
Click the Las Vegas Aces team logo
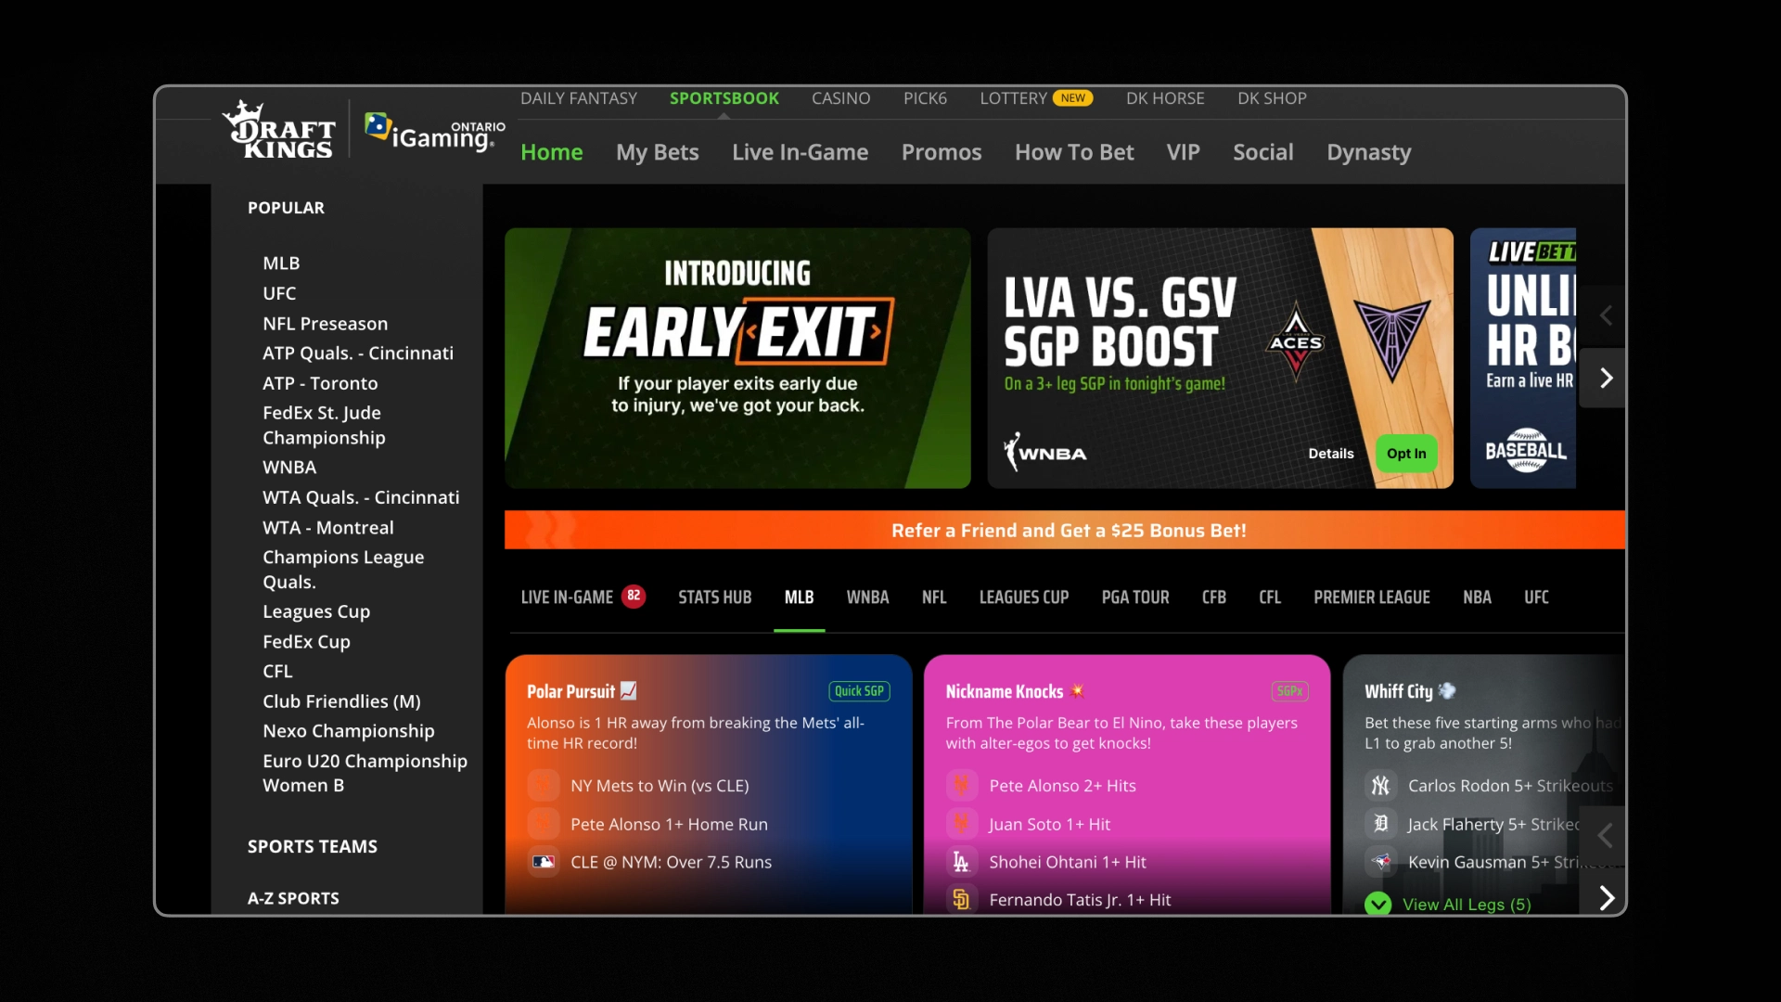pos(1295,342)
